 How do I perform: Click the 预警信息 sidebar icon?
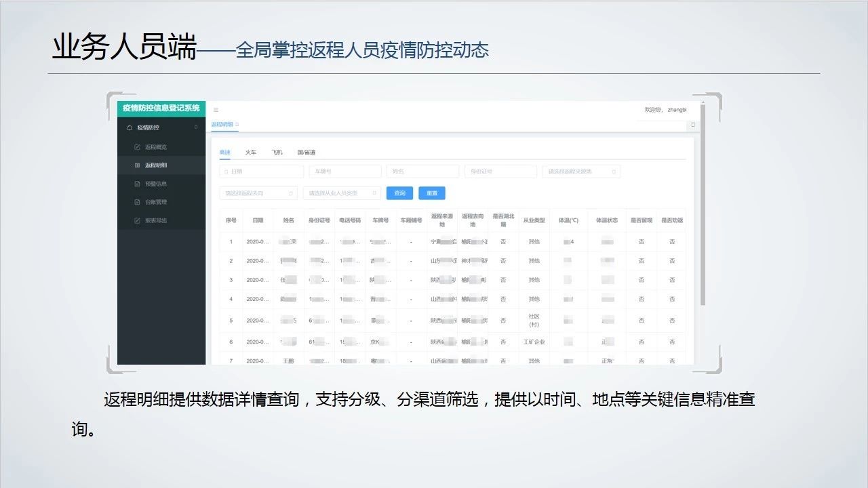click(x=138, y=184)
